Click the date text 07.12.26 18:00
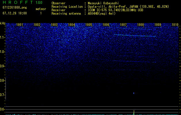 (x=15, y=13)
